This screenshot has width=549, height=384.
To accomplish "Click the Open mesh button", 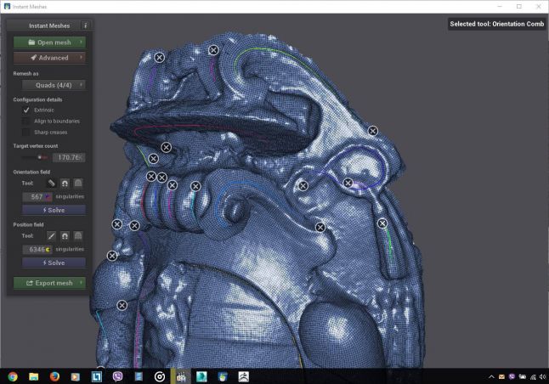I will coord(49,42).
